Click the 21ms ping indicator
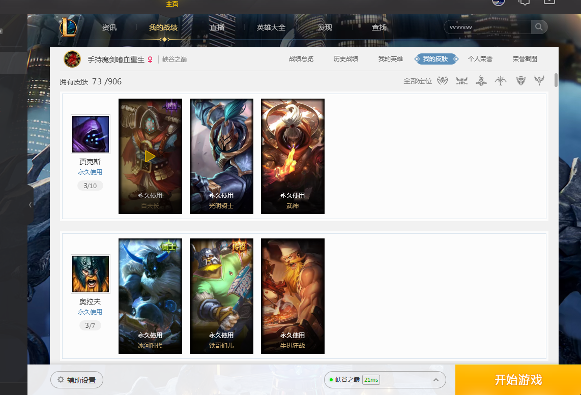Viewport: 581px width, 395px height. (x=371, y=380)
